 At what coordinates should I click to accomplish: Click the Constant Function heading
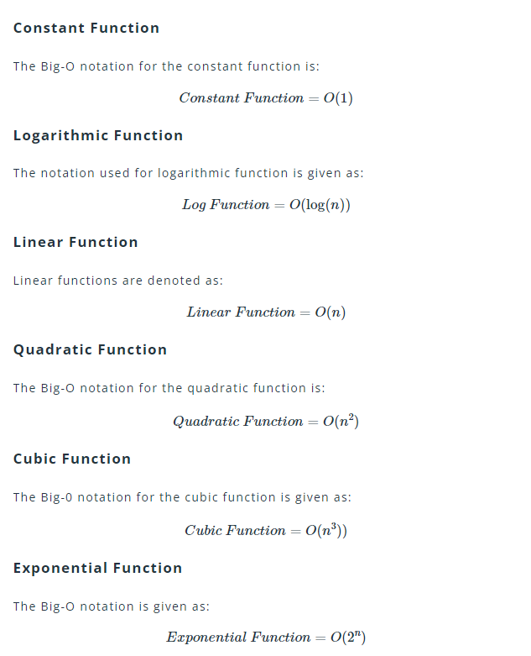86,28
